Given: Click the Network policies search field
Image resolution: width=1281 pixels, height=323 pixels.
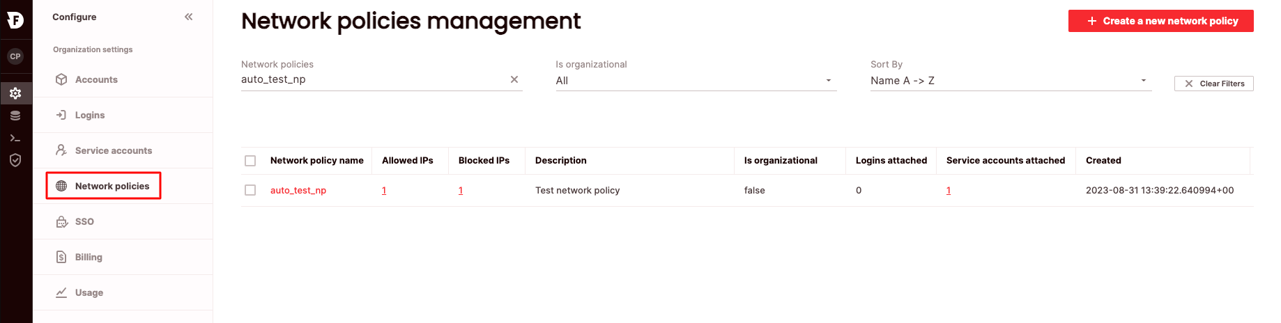Looking at the screenshot, I should pos(374,79).
